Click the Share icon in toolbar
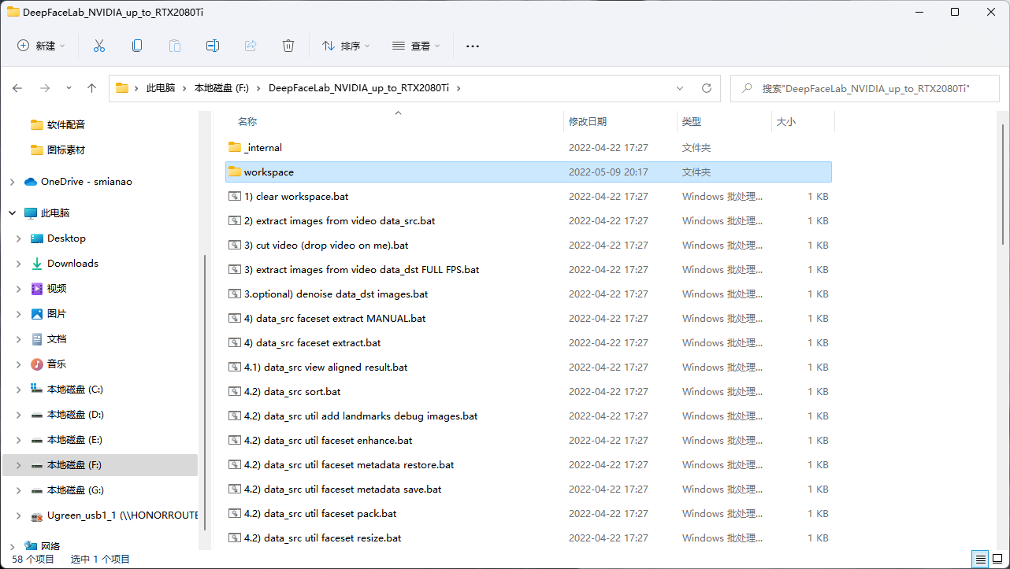Image resolution: width=1010 pixels, height=569 pixels. pyautogui.click(x=251, y=46)
